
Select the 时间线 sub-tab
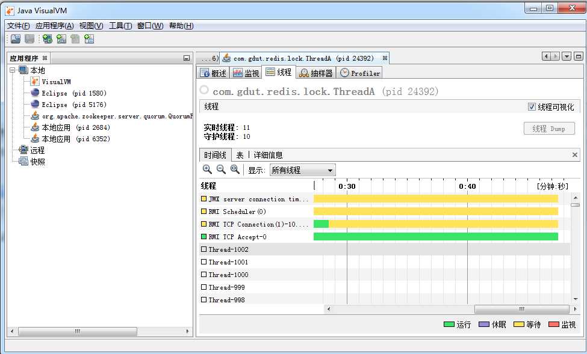tap(216, 154)
